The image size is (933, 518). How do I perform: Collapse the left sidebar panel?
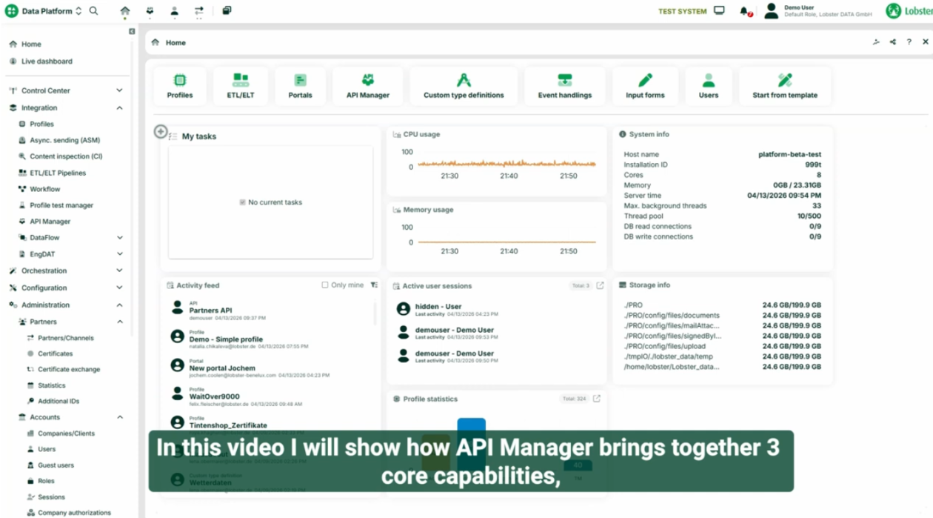(x=132, y=32)
